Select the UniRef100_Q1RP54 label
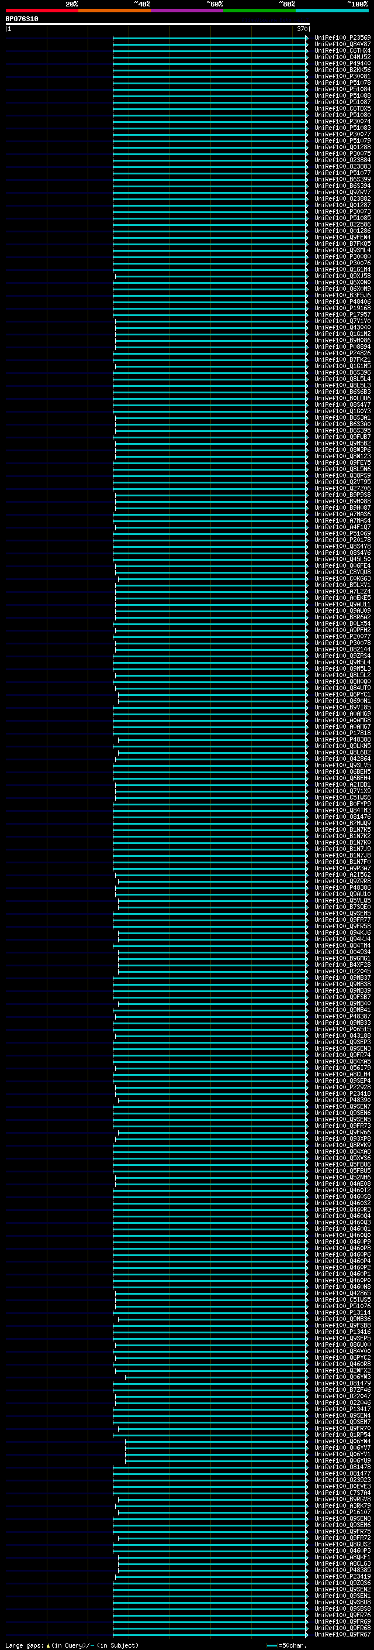The image size is (374, 1650). (x=342, y=1435)
